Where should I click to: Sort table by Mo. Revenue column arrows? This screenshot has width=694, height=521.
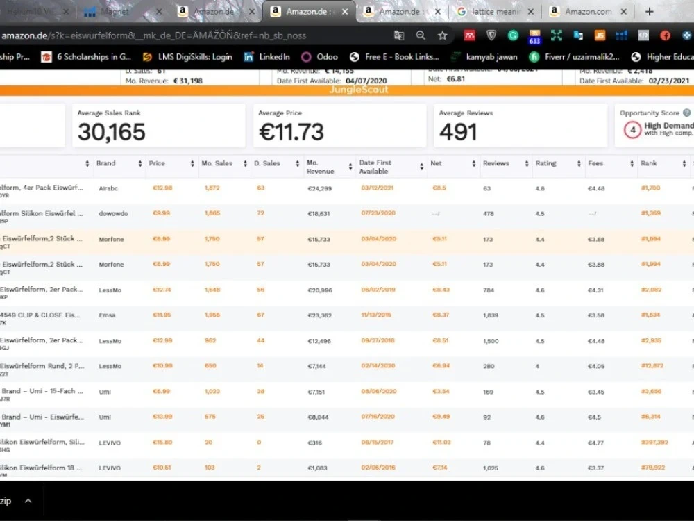[x=350, y=167]
